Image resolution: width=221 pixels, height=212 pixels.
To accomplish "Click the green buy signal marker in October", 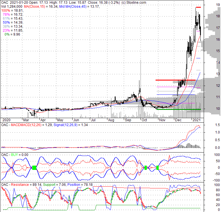I will coord(146,168).
